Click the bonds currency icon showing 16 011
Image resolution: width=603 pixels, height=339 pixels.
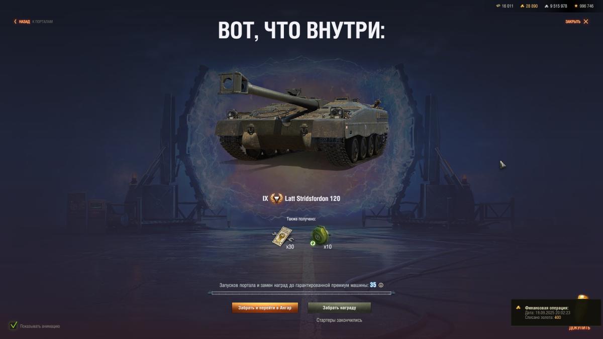pos(498,6)
